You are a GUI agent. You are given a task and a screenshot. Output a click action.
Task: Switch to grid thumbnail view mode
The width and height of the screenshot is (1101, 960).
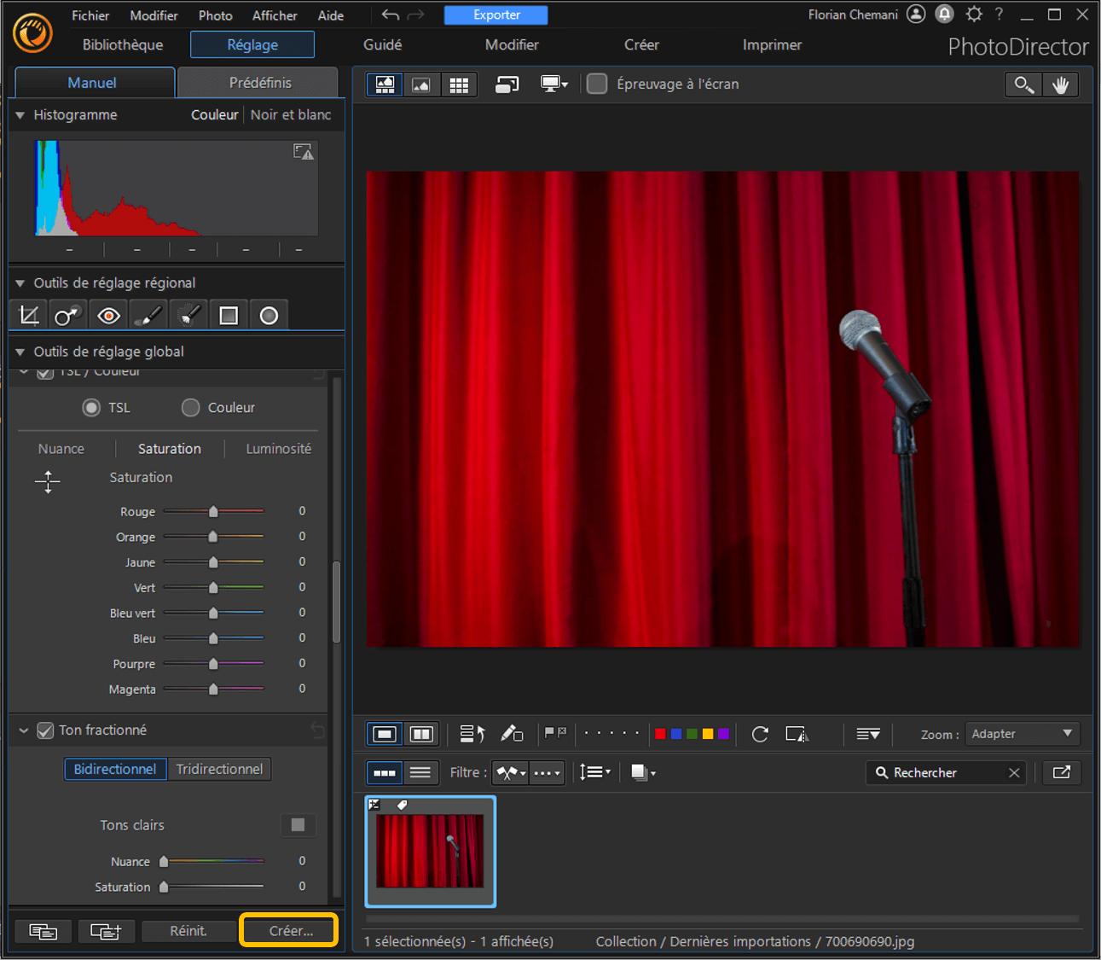459,84
